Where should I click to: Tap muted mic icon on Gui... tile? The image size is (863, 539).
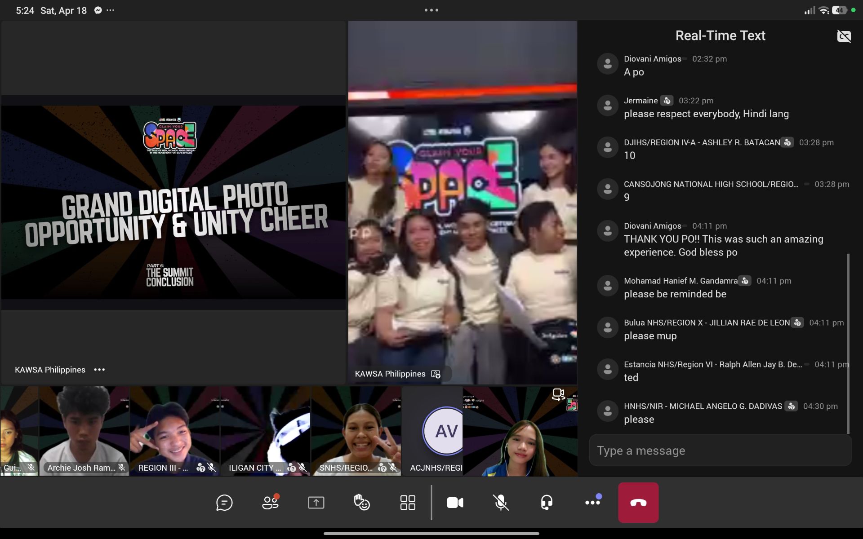coord(31,468)
